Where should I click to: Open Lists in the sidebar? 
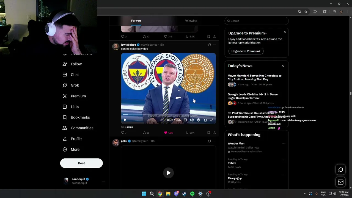click(x=71, y=107)
